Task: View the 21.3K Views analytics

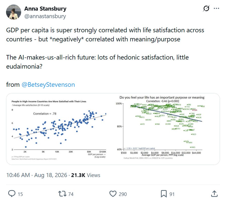Action: (x=86, y=175)
